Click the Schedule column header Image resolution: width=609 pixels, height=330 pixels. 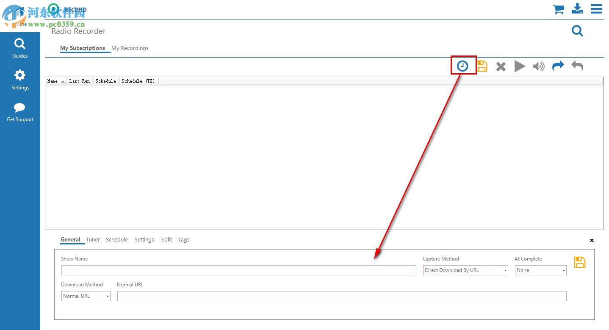[106, 81]
